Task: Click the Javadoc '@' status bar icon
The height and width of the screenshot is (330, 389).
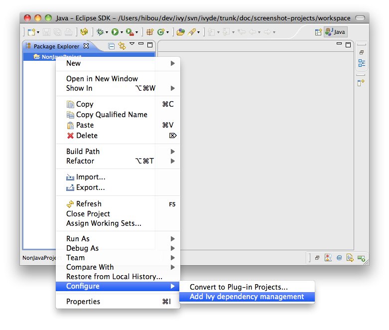Action: [339, 258]
